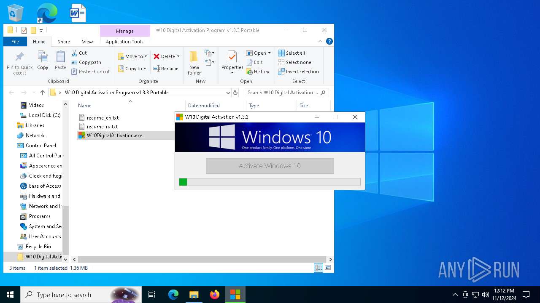Create a New folder from the ribbon
Screen dimensions: 540x303
[194, 63]
